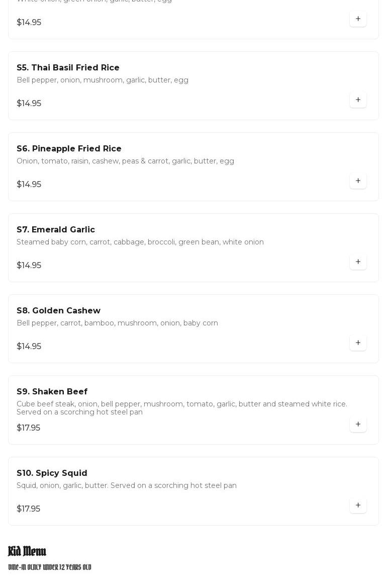This screenshot has height=578, width=387.
Task: Click Emerald Garlic steamed vegetables description
Action: pos(140,242)
